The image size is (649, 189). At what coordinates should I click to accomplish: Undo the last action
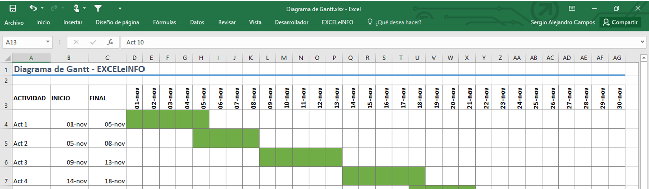tap(33, 8)
